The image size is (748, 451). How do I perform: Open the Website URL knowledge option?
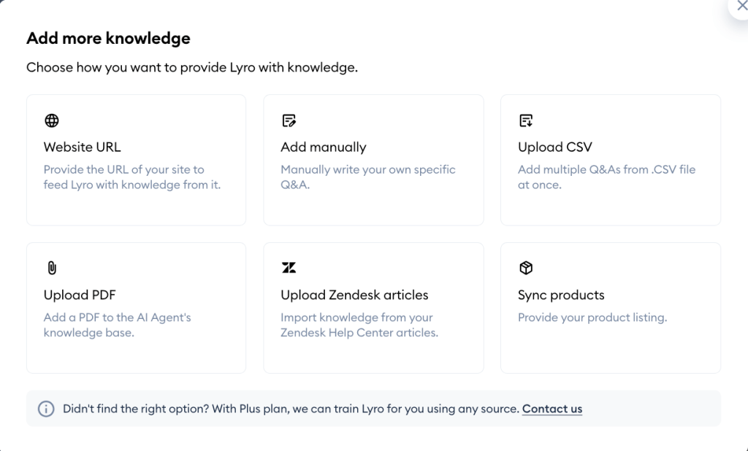(136, 159)
